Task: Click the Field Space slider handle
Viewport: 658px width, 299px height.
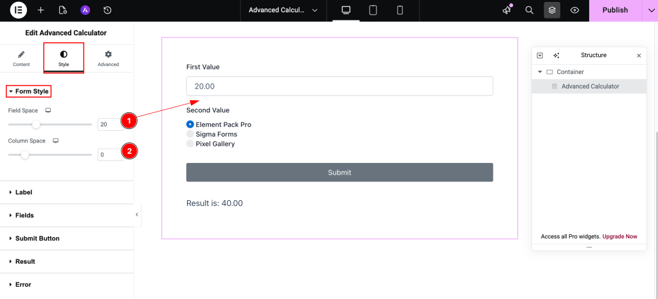Action: pos(36,124)
